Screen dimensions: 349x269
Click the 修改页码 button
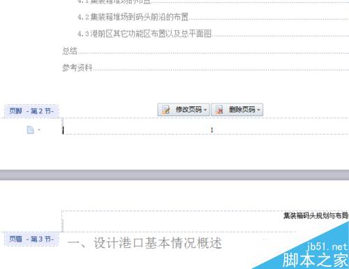click(184, 110)
